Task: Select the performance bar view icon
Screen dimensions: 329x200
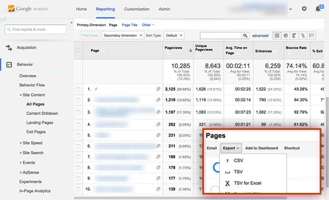Action: 294,36
